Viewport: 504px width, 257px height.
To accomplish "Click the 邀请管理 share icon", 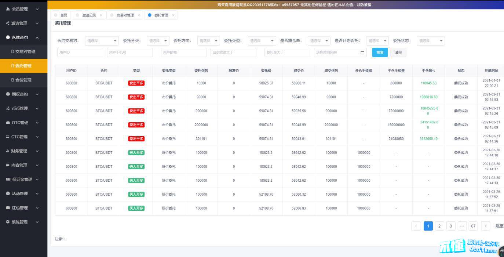I will click(x=8, y=23).
